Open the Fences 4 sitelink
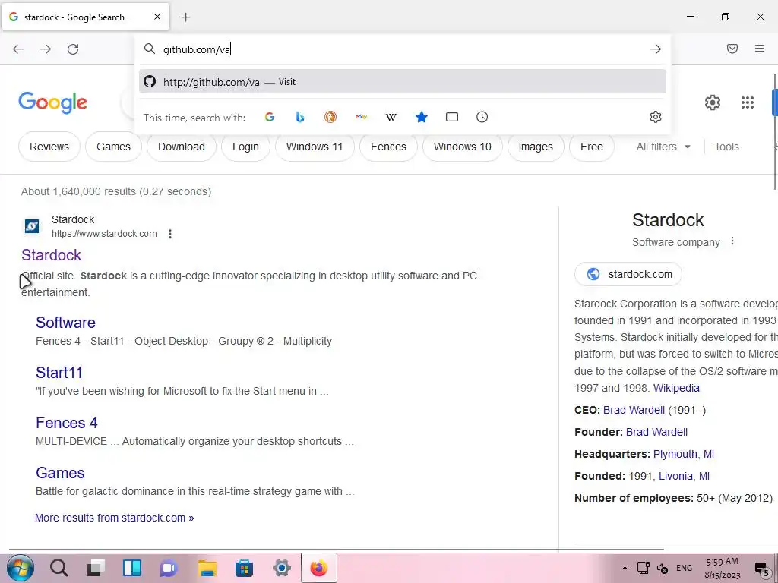Image resolution: width=778 pixels, height=583 pixels. pos(67,422)
